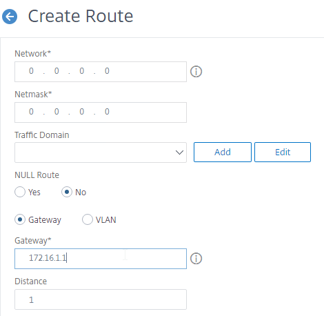Open the info icon beside the Network field
324x316 pixels.
(x=196, y=72)
